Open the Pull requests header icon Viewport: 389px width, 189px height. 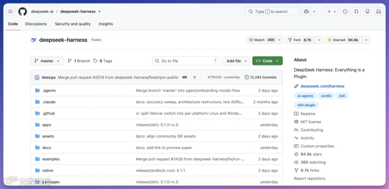pos(356,12)
